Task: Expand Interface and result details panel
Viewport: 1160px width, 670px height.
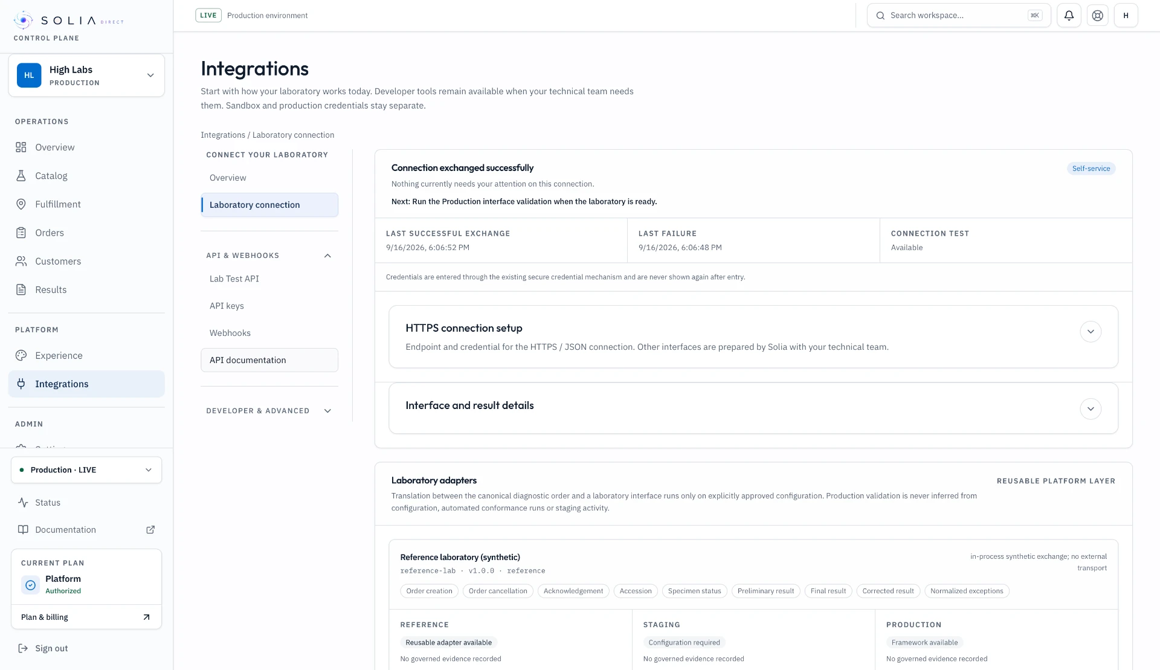Action: pos(1091,409)
